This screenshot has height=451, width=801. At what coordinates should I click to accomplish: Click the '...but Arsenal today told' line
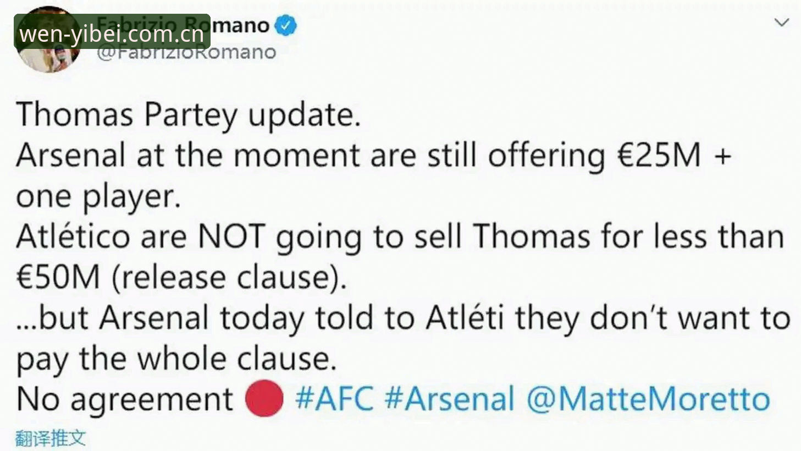tap(403, 318)
